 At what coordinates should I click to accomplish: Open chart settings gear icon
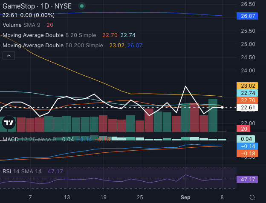[252, 197]
